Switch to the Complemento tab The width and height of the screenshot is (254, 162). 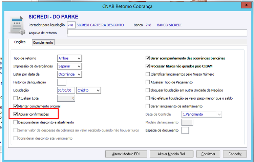click(x=43, y=42)
